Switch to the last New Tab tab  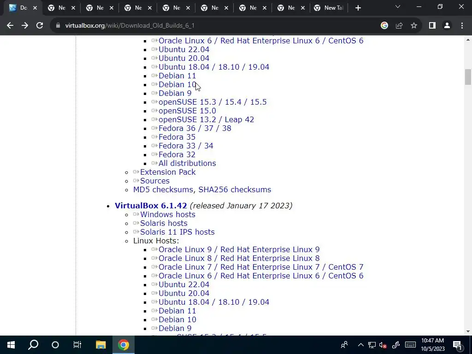pyautogui.click(x=330, y=8)
